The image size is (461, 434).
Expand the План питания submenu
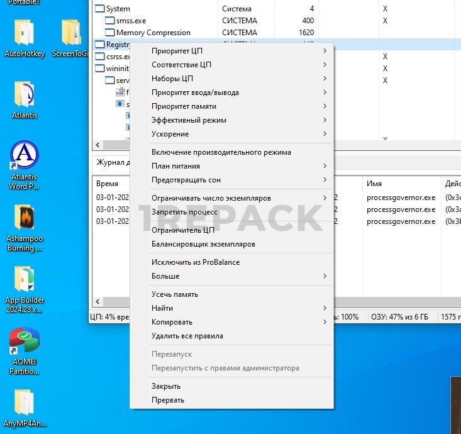[x=175, y=166]
